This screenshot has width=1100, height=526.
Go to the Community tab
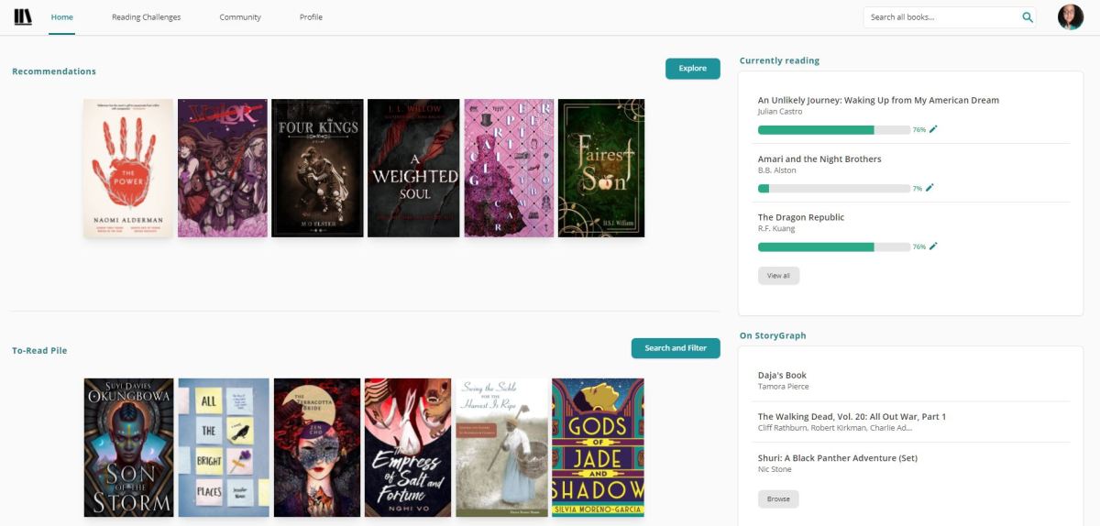[x=240, y=17]
